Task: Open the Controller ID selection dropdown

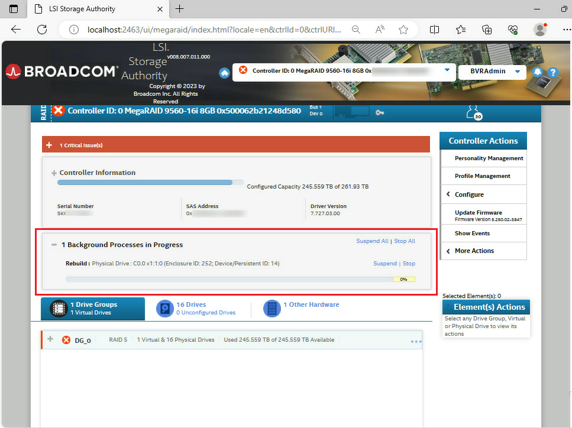Action: pos(447,70)
